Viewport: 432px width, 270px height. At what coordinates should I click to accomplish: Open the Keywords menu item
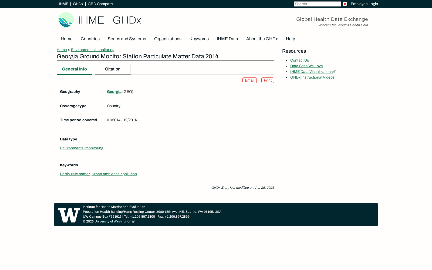pyautogui.click(x=199, y=39)
